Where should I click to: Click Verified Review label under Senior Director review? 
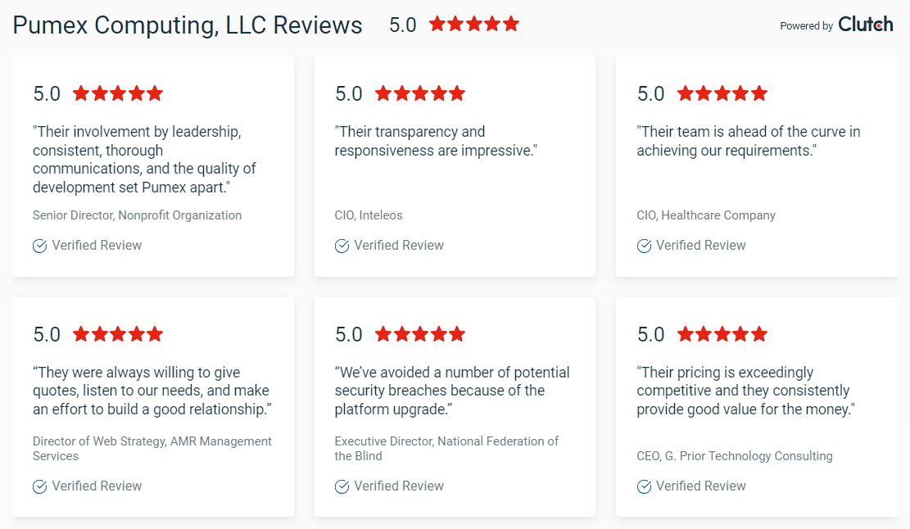pos(97,246)
